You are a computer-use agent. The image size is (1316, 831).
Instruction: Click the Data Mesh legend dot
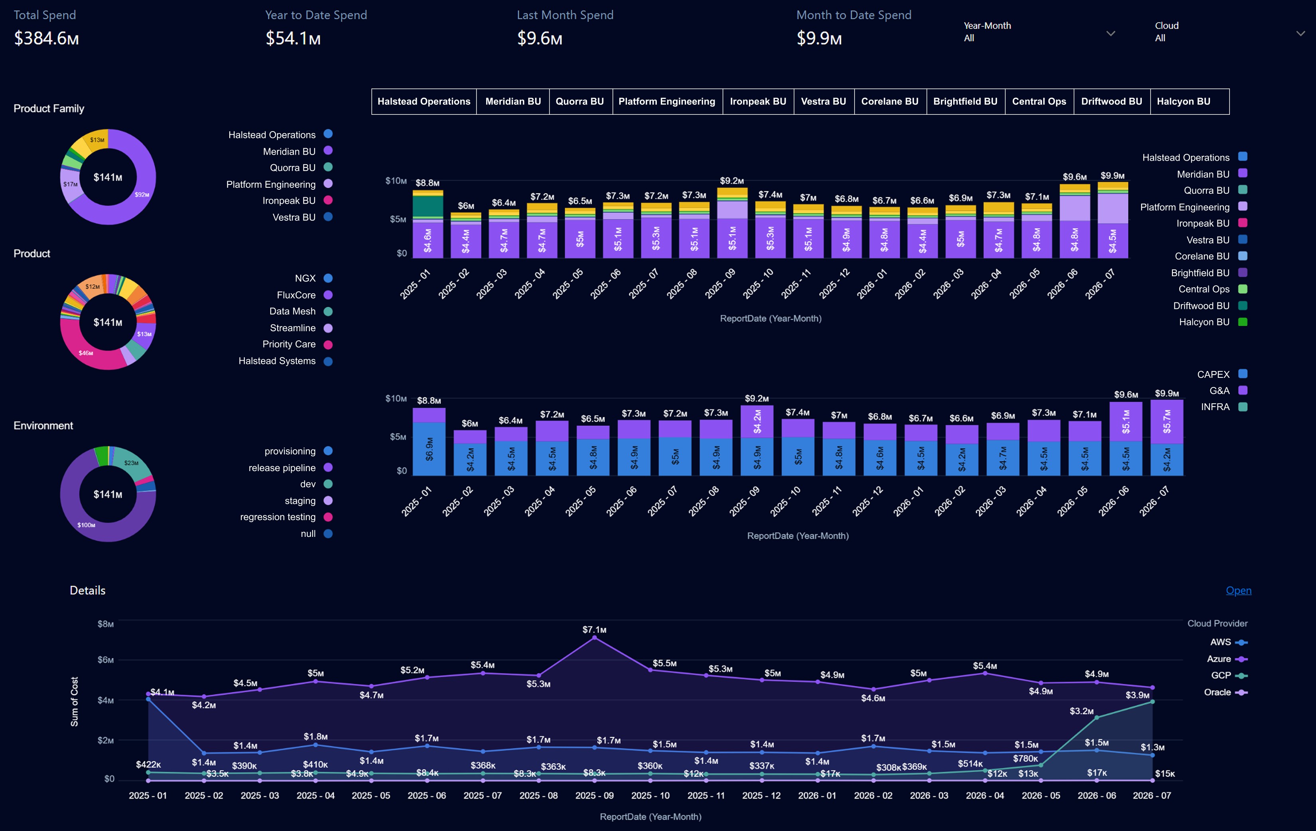click(328, 311)
